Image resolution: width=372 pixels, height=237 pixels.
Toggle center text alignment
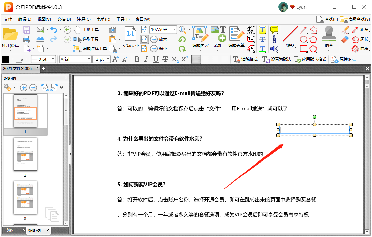[206, 59]
